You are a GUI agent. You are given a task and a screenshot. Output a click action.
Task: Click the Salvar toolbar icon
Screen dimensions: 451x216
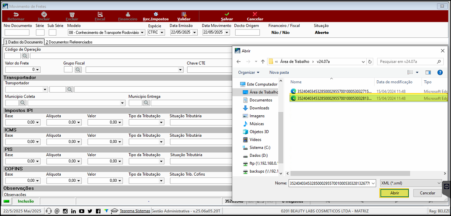(x=227, y=14)
